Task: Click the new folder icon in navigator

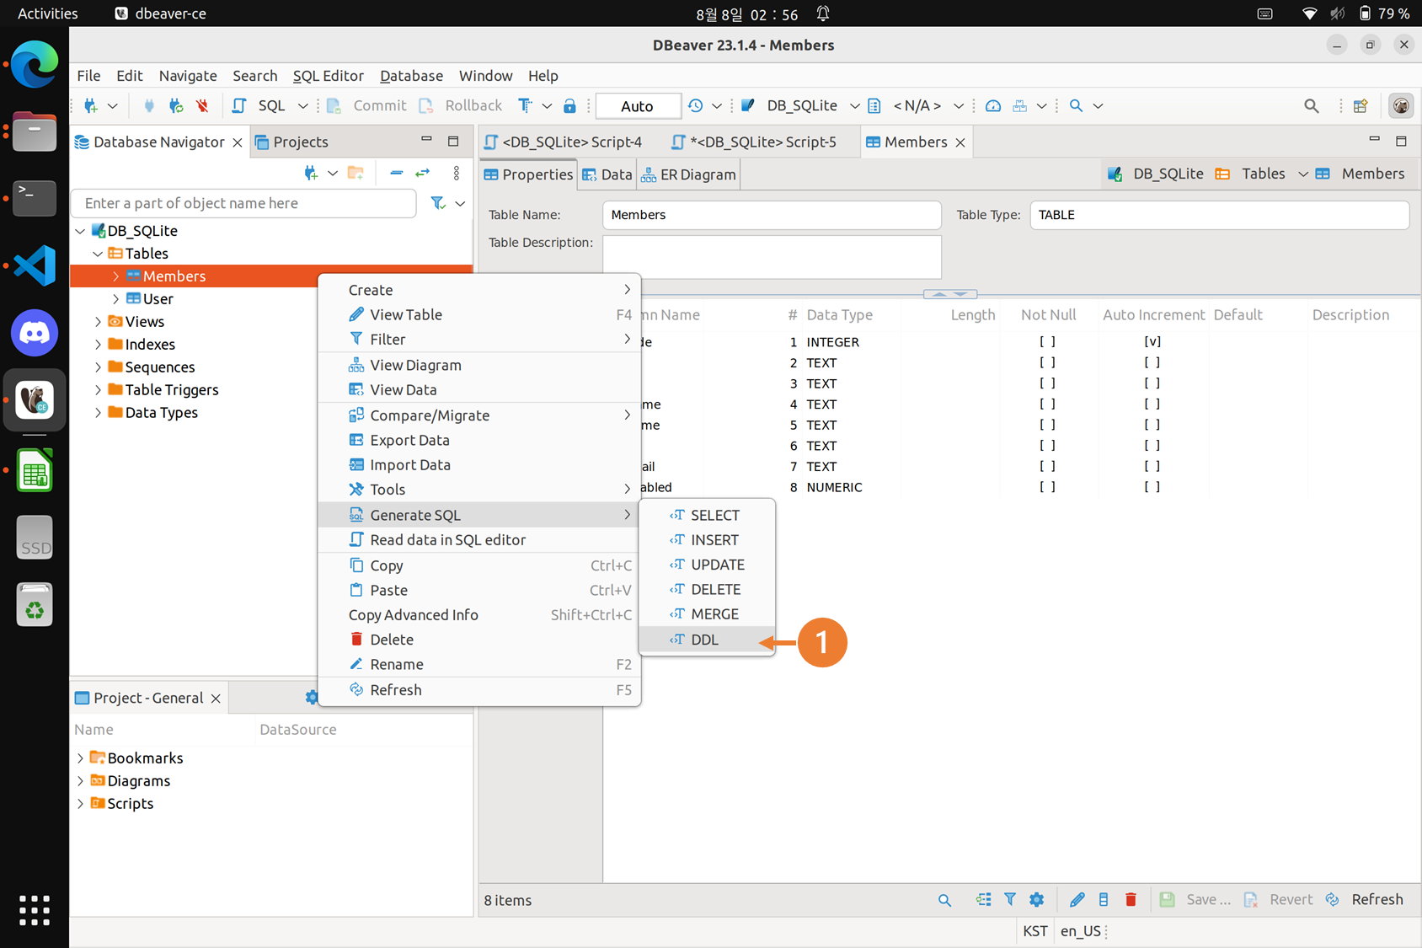Action: pos(355,173)
